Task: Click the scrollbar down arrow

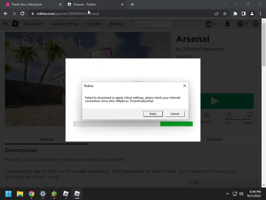Action: (264, 185)
